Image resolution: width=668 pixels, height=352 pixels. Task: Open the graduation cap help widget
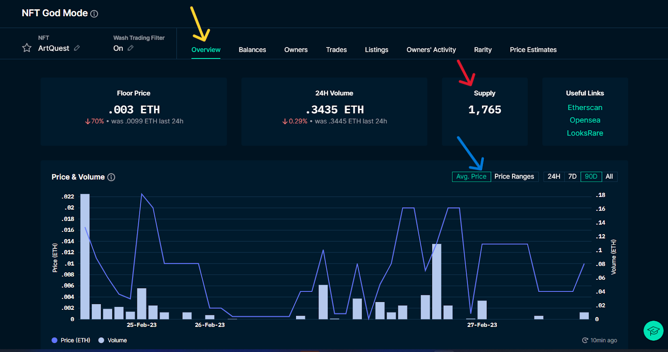pyautogui.click(x=653, y=331)
